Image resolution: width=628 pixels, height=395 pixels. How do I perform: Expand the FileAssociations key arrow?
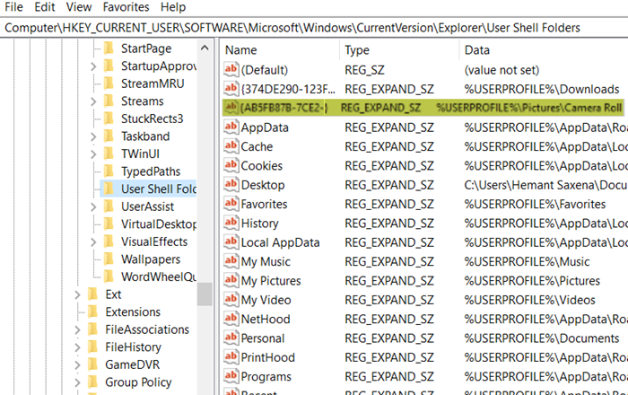point(78,329)
